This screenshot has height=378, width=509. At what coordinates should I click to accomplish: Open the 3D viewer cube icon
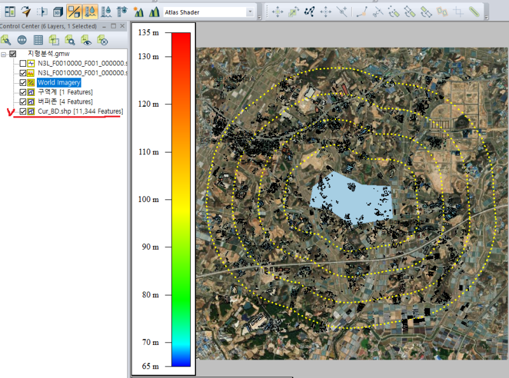click(x=58, y=12)
